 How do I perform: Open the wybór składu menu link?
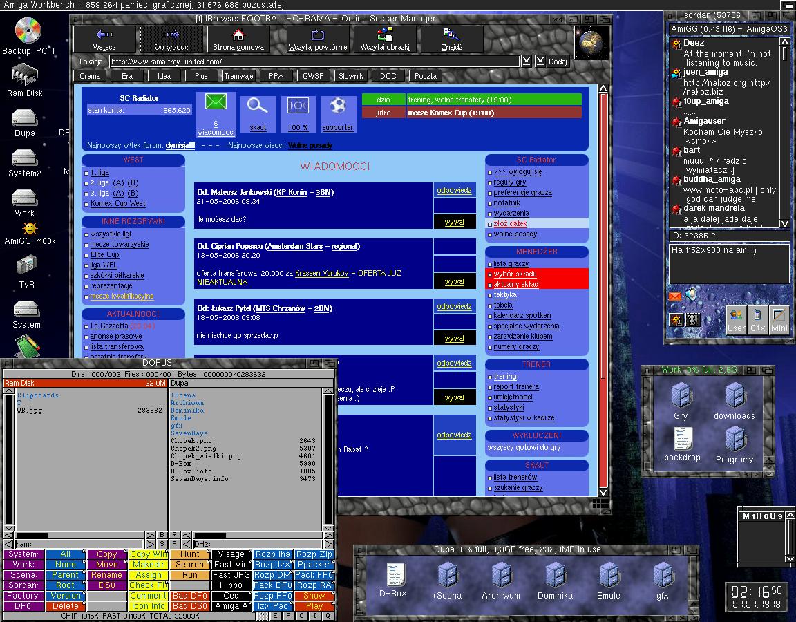pos(515,274)
